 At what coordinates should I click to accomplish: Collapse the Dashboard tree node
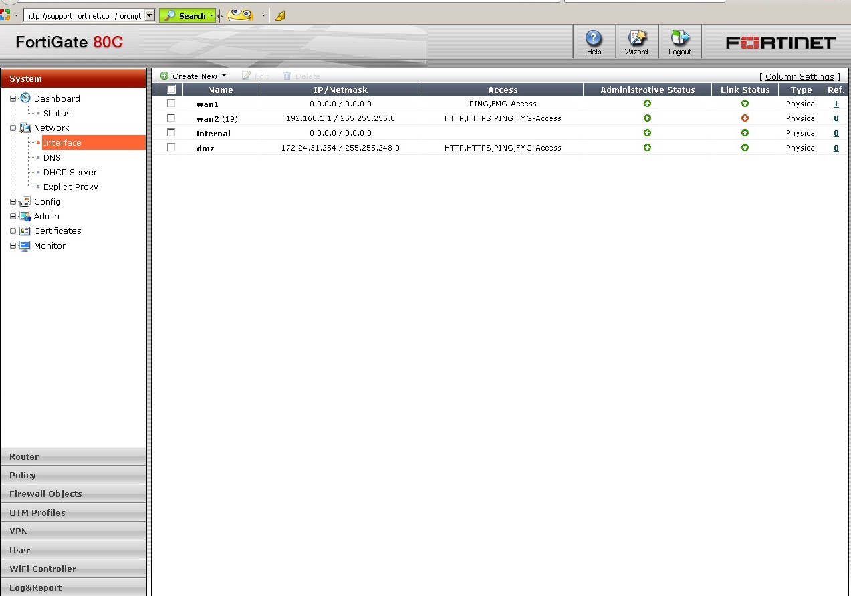tap(13, 98)
